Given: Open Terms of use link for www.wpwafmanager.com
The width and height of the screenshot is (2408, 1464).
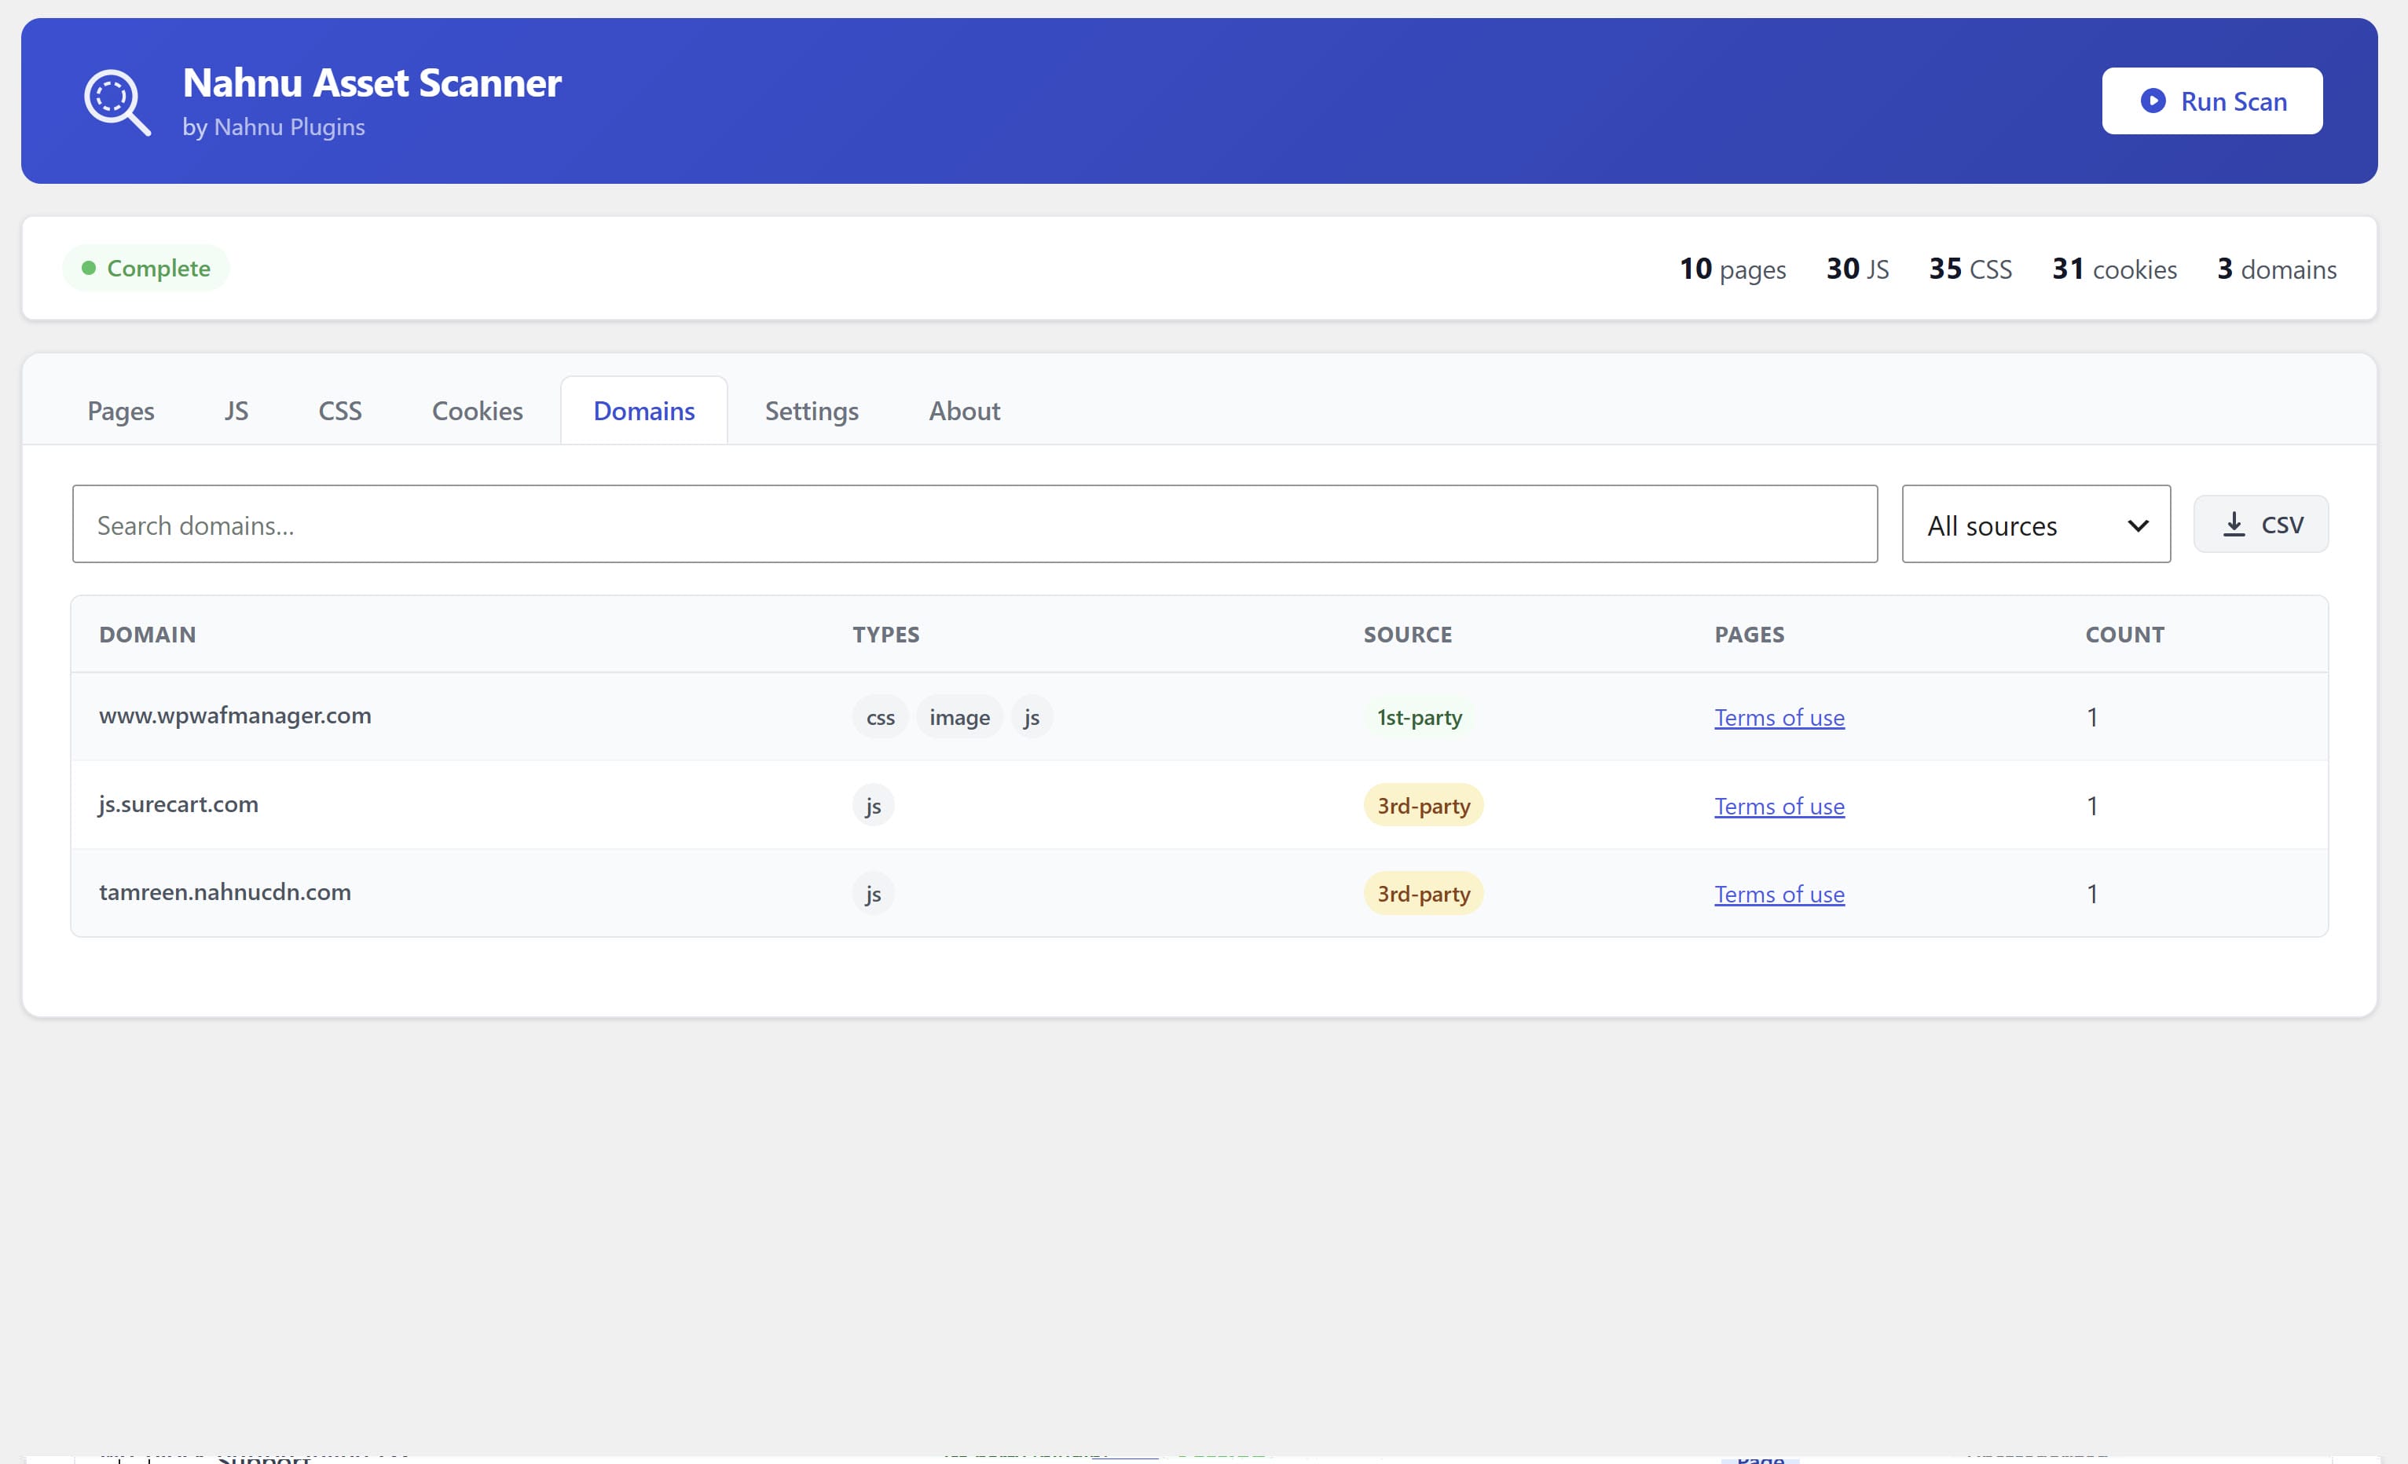Looking at the screenshot, I should tap(1779, 717).
